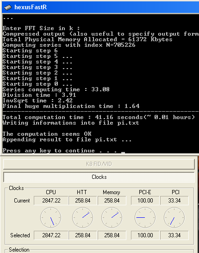This screenshot has width=199, height=253.
Task: Click the HTT clock dial gauge
Action: (x=83, y=218)
